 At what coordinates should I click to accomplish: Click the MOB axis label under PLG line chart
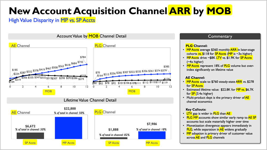coord(132,91)
